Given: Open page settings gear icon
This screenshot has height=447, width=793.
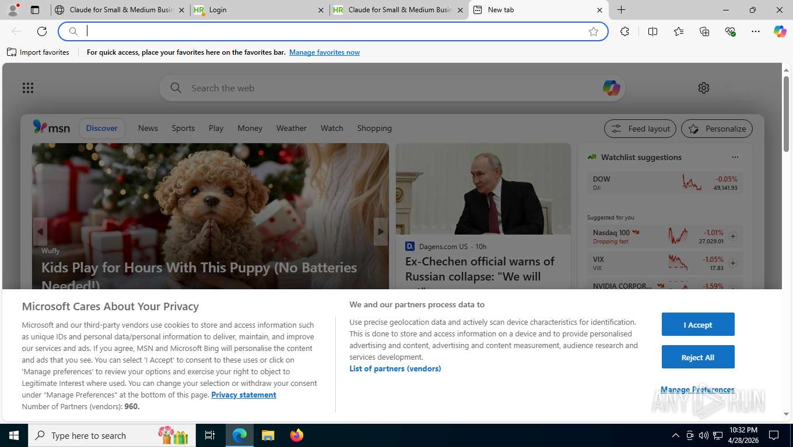Looking at the screenshot, I should [x=704, y=88].
